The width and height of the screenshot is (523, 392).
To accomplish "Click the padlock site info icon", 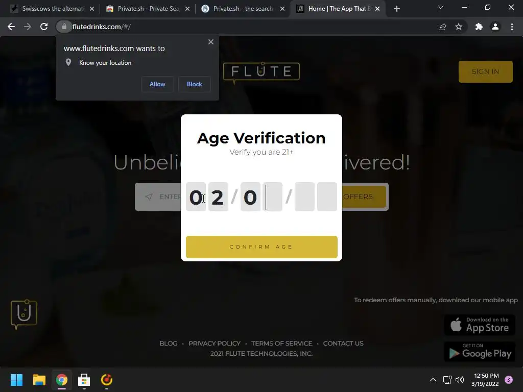I will [64, 27].
